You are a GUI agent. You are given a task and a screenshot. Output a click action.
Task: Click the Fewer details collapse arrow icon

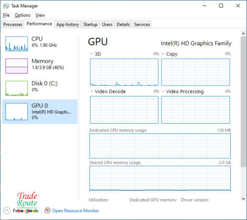7,211
